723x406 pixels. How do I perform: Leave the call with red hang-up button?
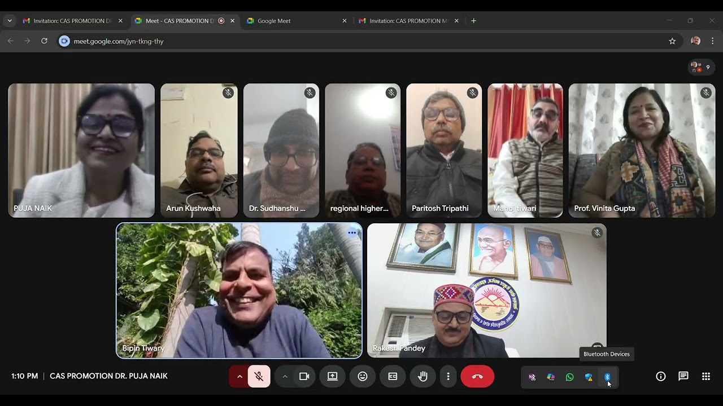(x=477, y=376)
